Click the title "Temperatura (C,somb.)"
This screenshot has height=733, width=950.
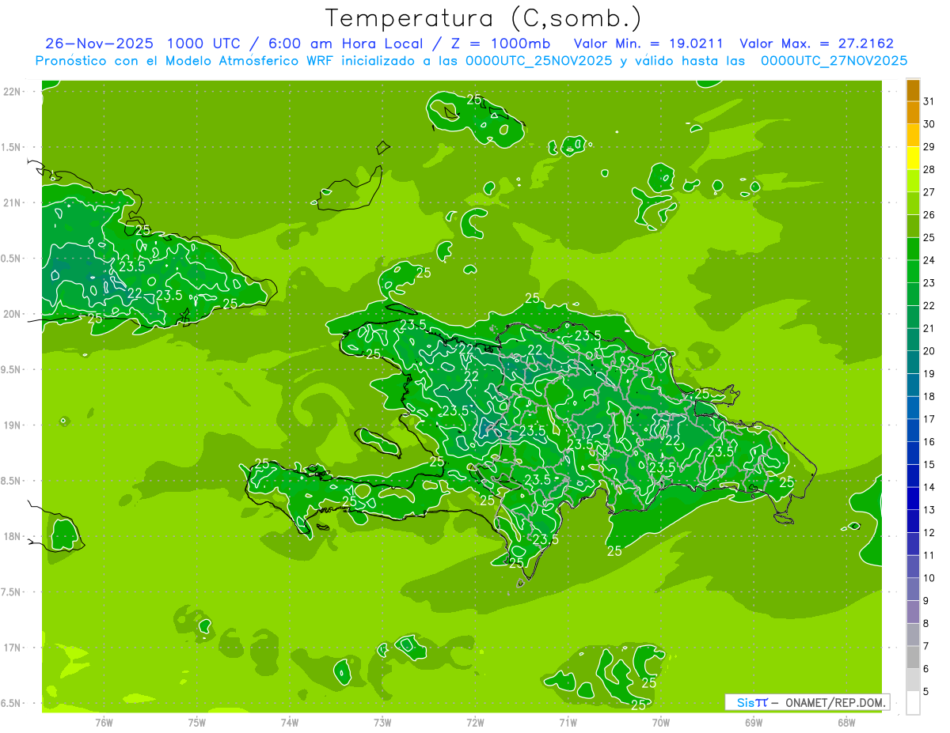click(483, 18)
